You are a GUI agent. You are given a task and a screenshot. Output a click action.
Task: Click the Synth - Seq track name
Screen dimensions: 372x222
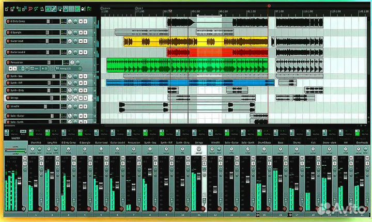17,76
